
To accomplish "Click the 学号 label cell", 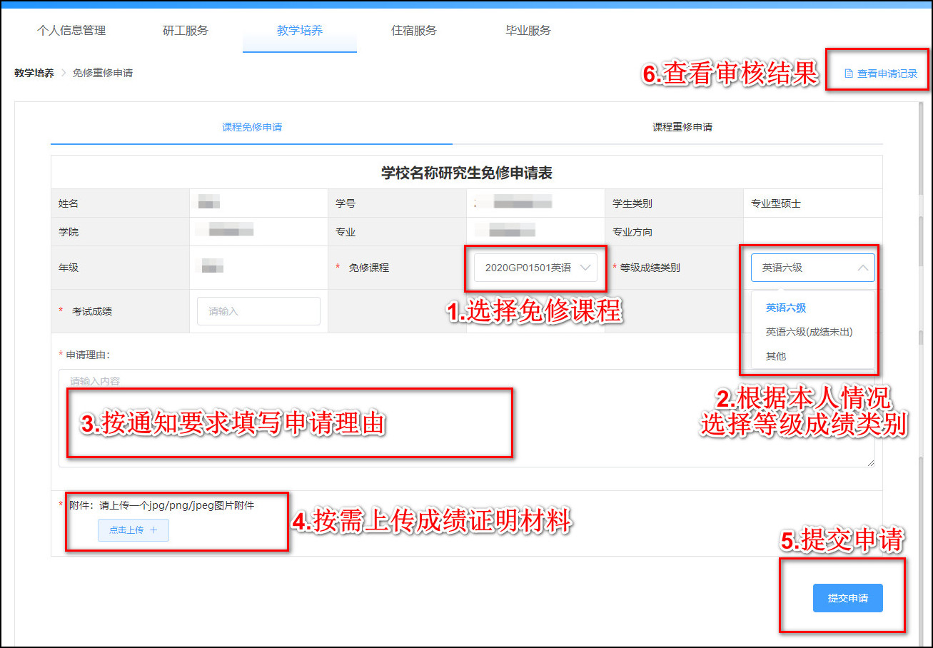I will [397, 203].
